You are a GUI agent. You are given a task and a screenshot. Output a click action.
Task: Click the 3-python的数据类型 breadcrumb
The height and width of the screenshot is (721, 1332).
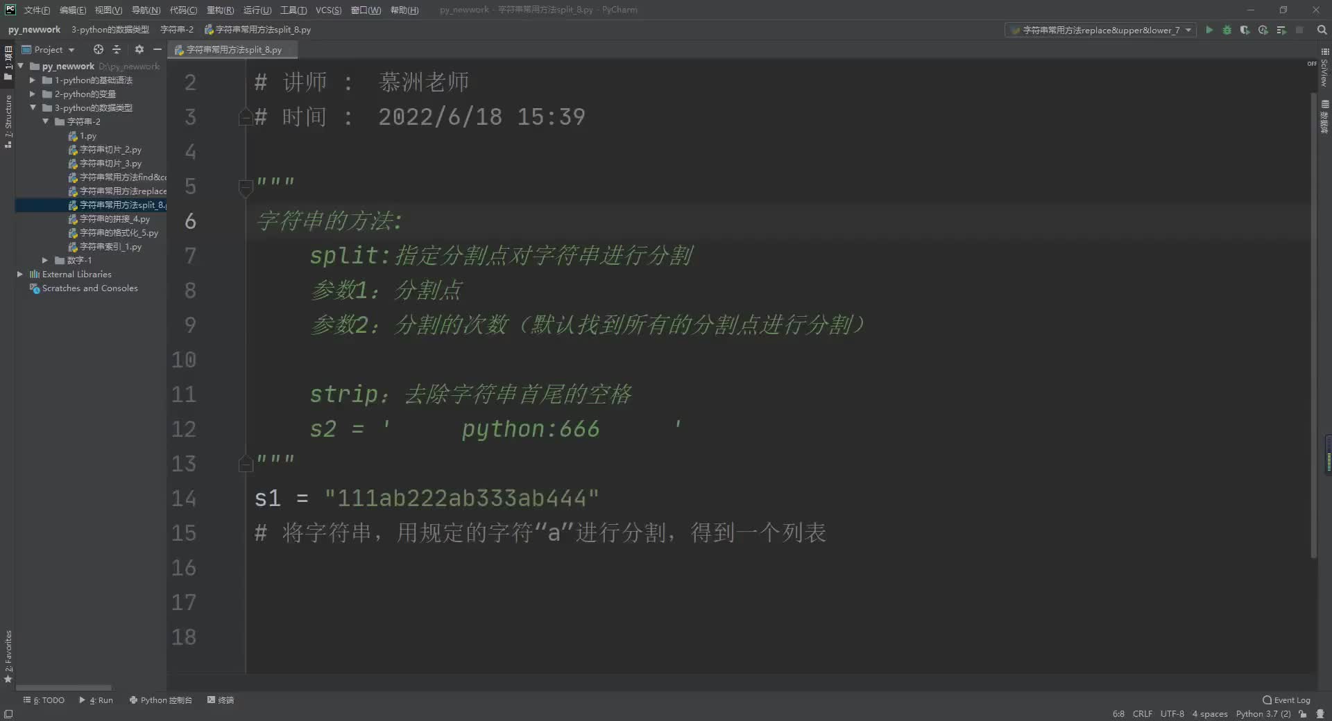[x=110, y=30]
